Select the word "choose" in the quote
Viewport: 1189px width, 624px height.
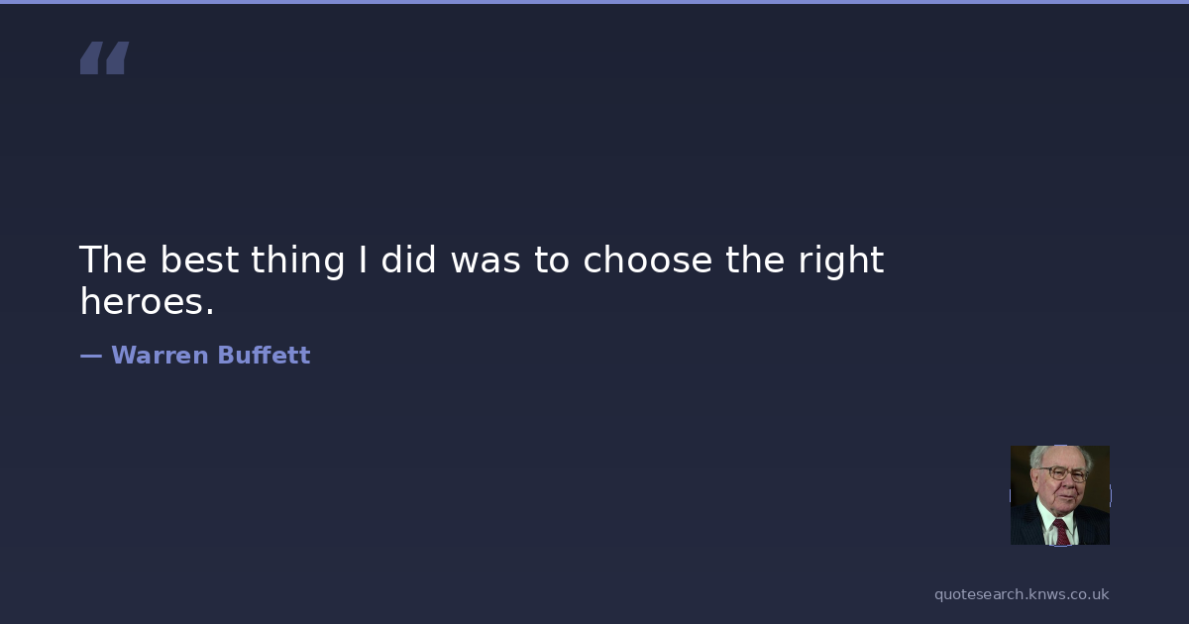pyautogui.click(x=647, y=260)
